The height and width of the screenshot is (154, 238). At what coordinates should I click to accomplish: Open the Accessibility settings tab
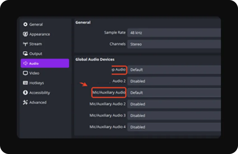tap(36, 93)
